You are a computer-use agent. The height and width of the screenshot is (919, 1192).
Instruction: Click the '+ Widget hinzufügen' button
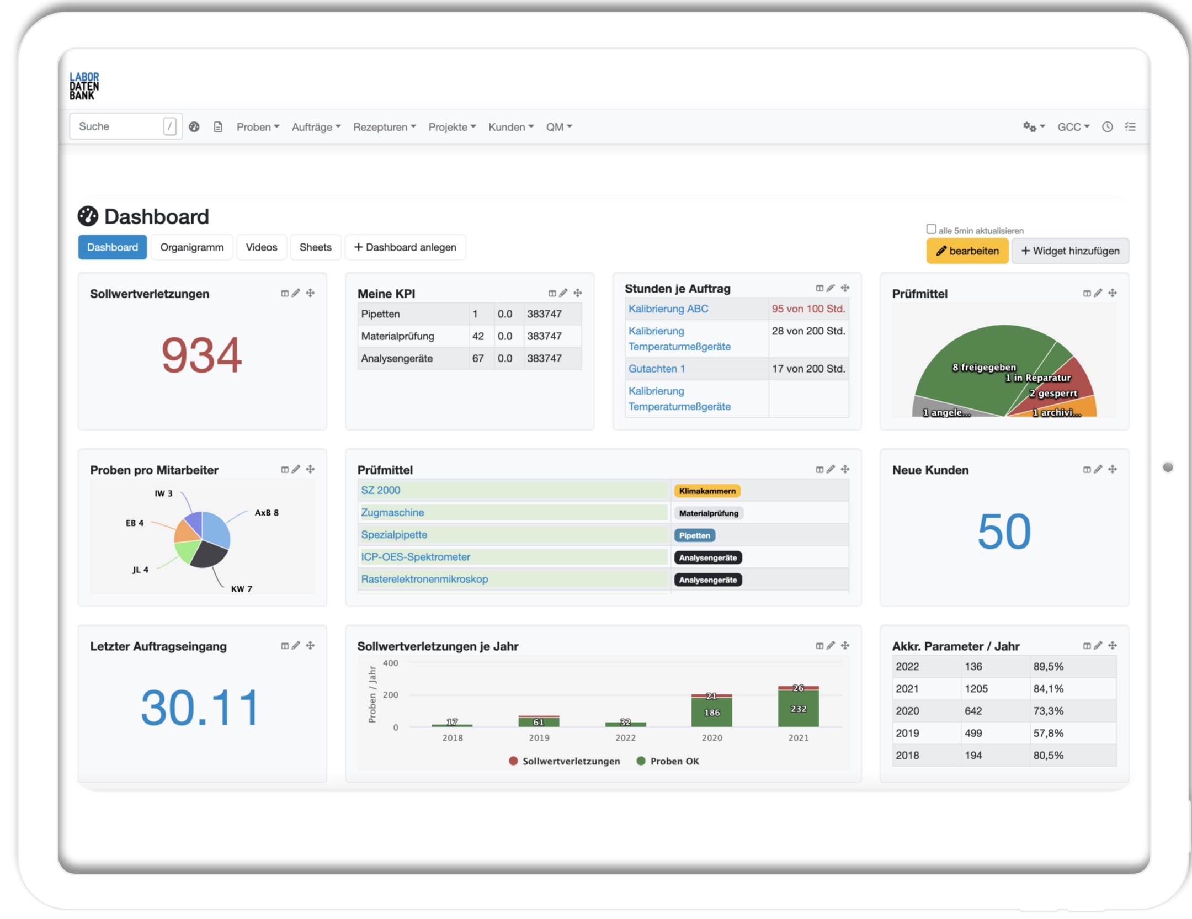1069,251
